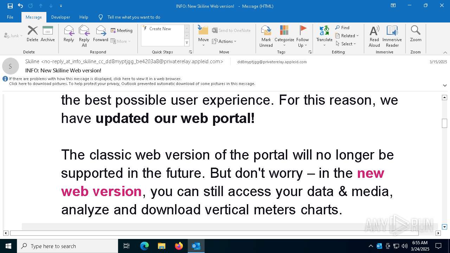Launch Microsoft Edge from taskbar
Viewport: 450px width, 253px height.
pyautogui.click(x=144, y=246)
